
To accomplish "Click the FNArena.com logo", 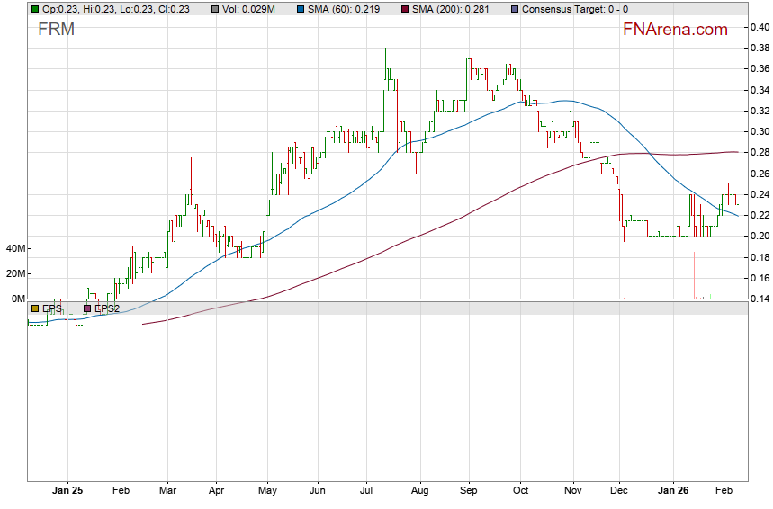I will (x=674, y=30).
